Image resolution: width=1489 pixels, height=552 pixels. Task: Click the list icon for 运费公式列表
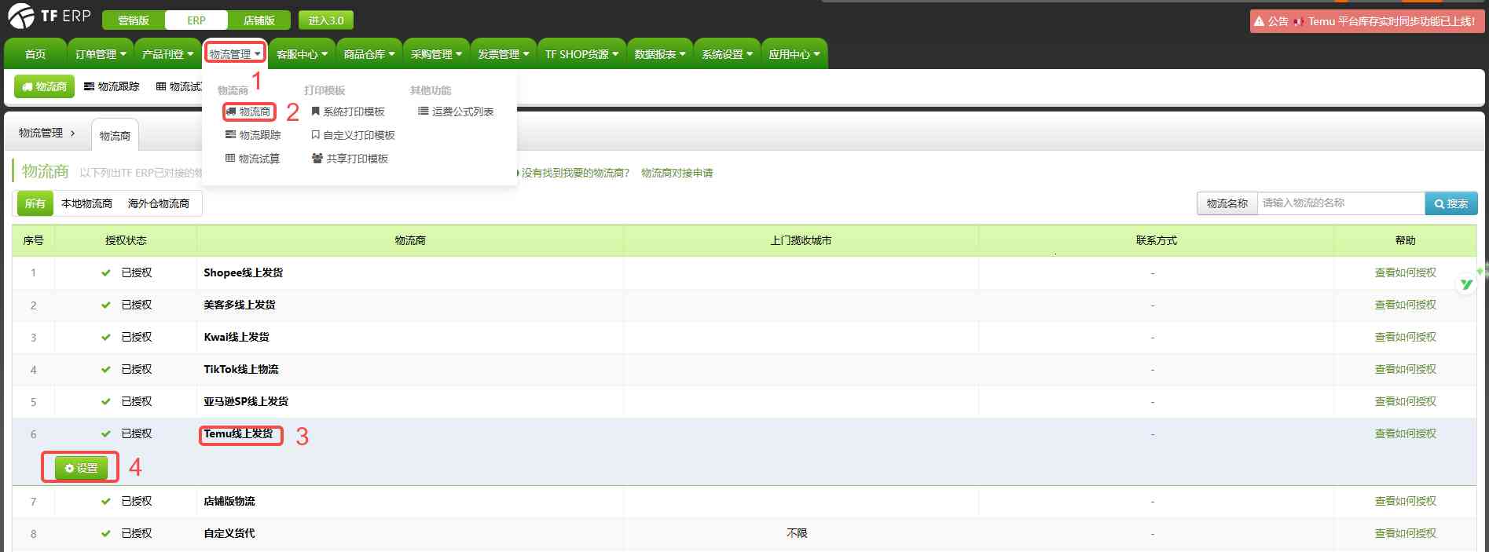[423, 112]
